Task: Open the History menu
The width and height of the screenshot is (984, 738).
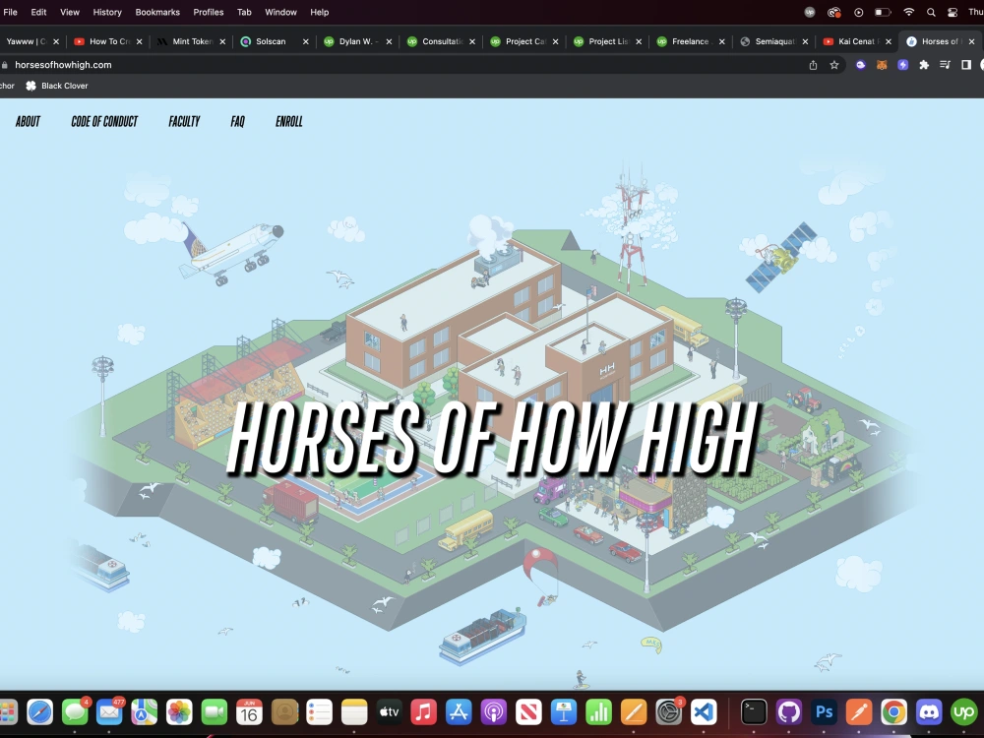Action: pyautogui.click(x=107, y=12)
